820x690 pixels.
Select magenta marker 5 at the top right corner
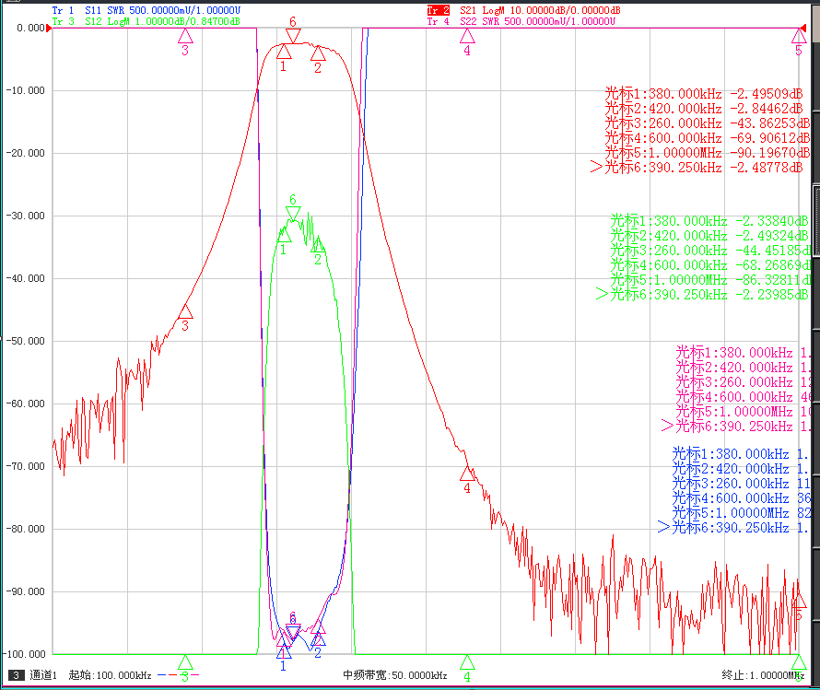pos(799,42)
